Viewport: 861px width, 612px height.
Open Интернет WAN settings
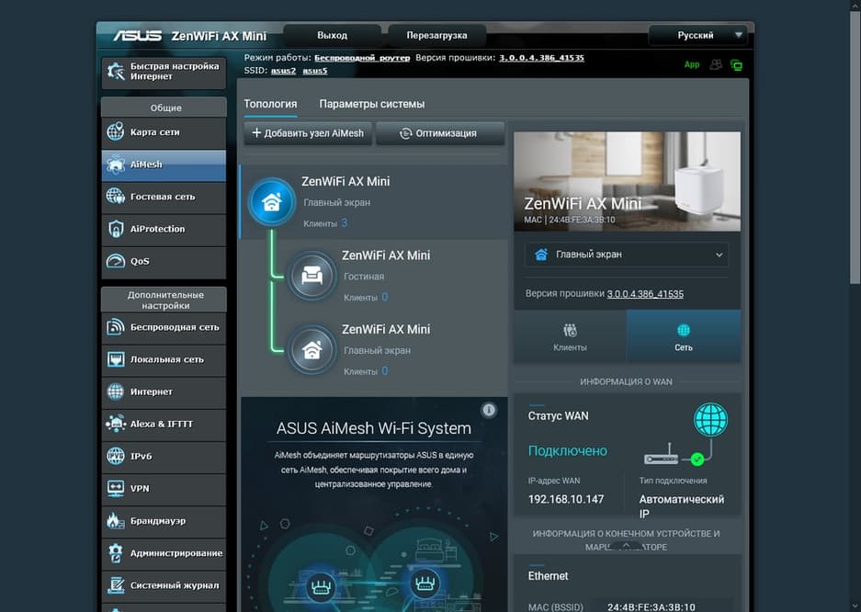point(164,391)
